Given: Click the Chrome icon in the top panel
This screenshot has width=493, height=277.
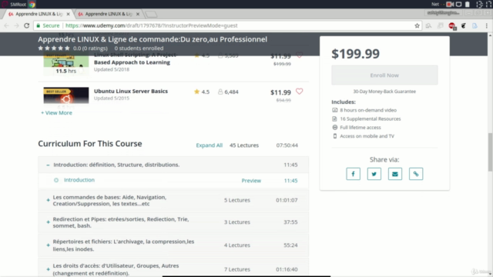Looking at the screenshot, I should point(32,5).
